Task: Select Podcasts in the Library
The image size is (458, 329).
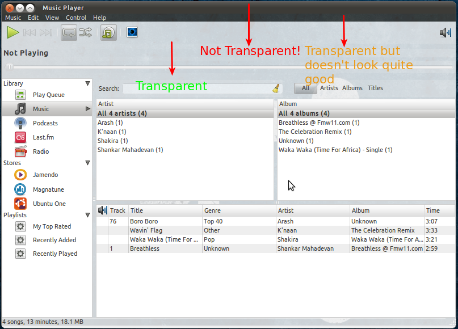Action: (x=45, y=123)
